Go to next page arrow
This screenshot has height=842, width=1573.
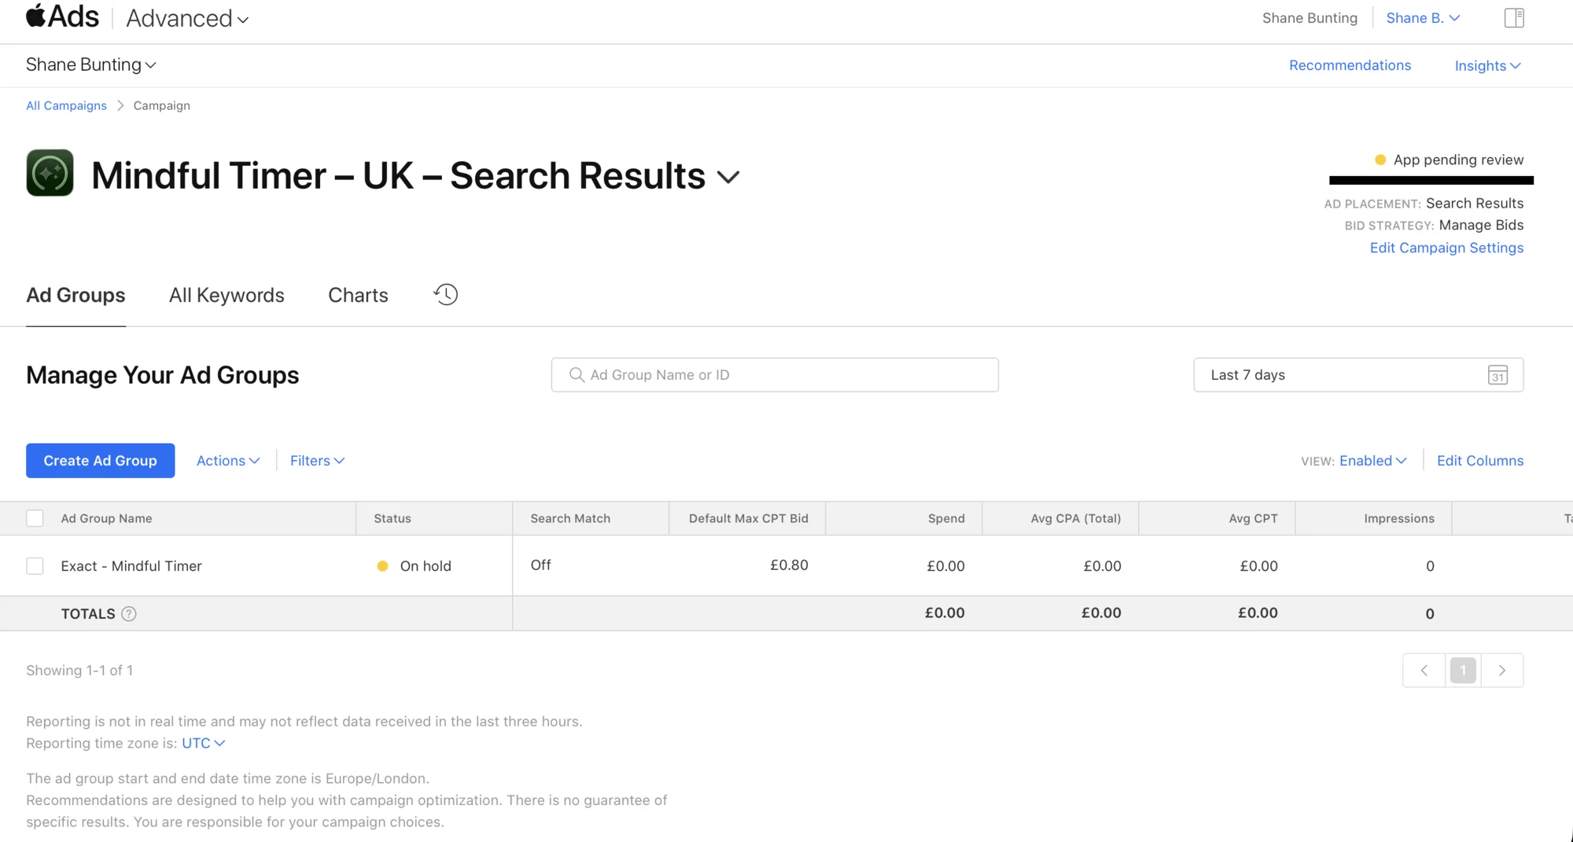pyautogui.click(x=1502, y=671)
